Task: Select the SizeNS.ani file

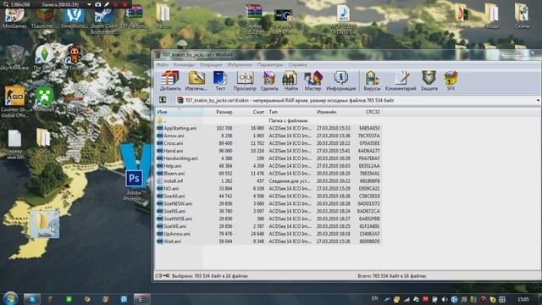Action: coord(268,211)
